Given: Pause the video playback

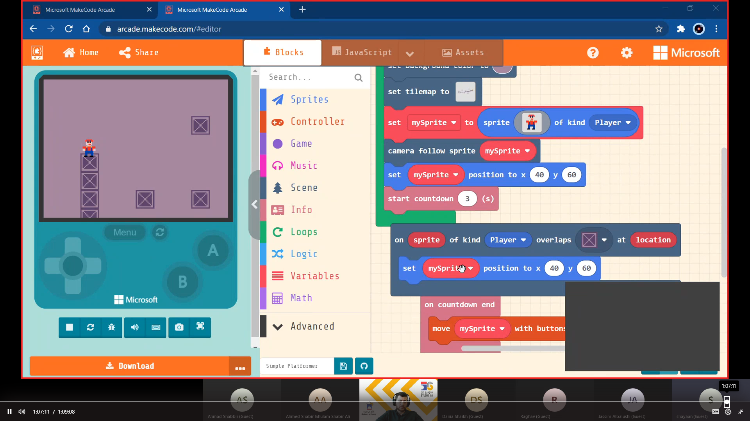Looking at the screenshot, I should tap(9, 412).
